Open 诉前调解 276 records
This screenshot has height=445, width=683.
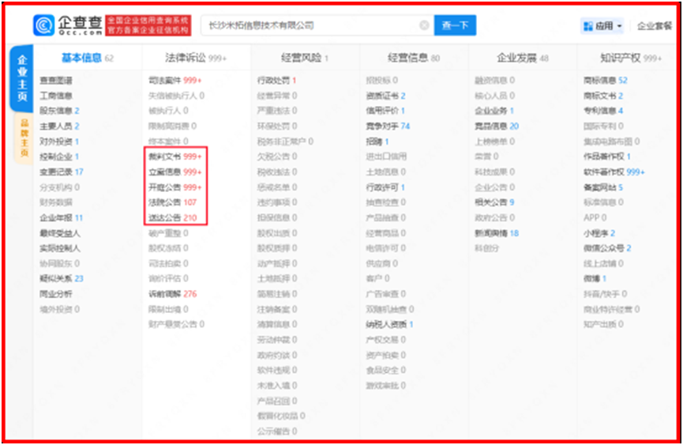click(x=173, y=294)
